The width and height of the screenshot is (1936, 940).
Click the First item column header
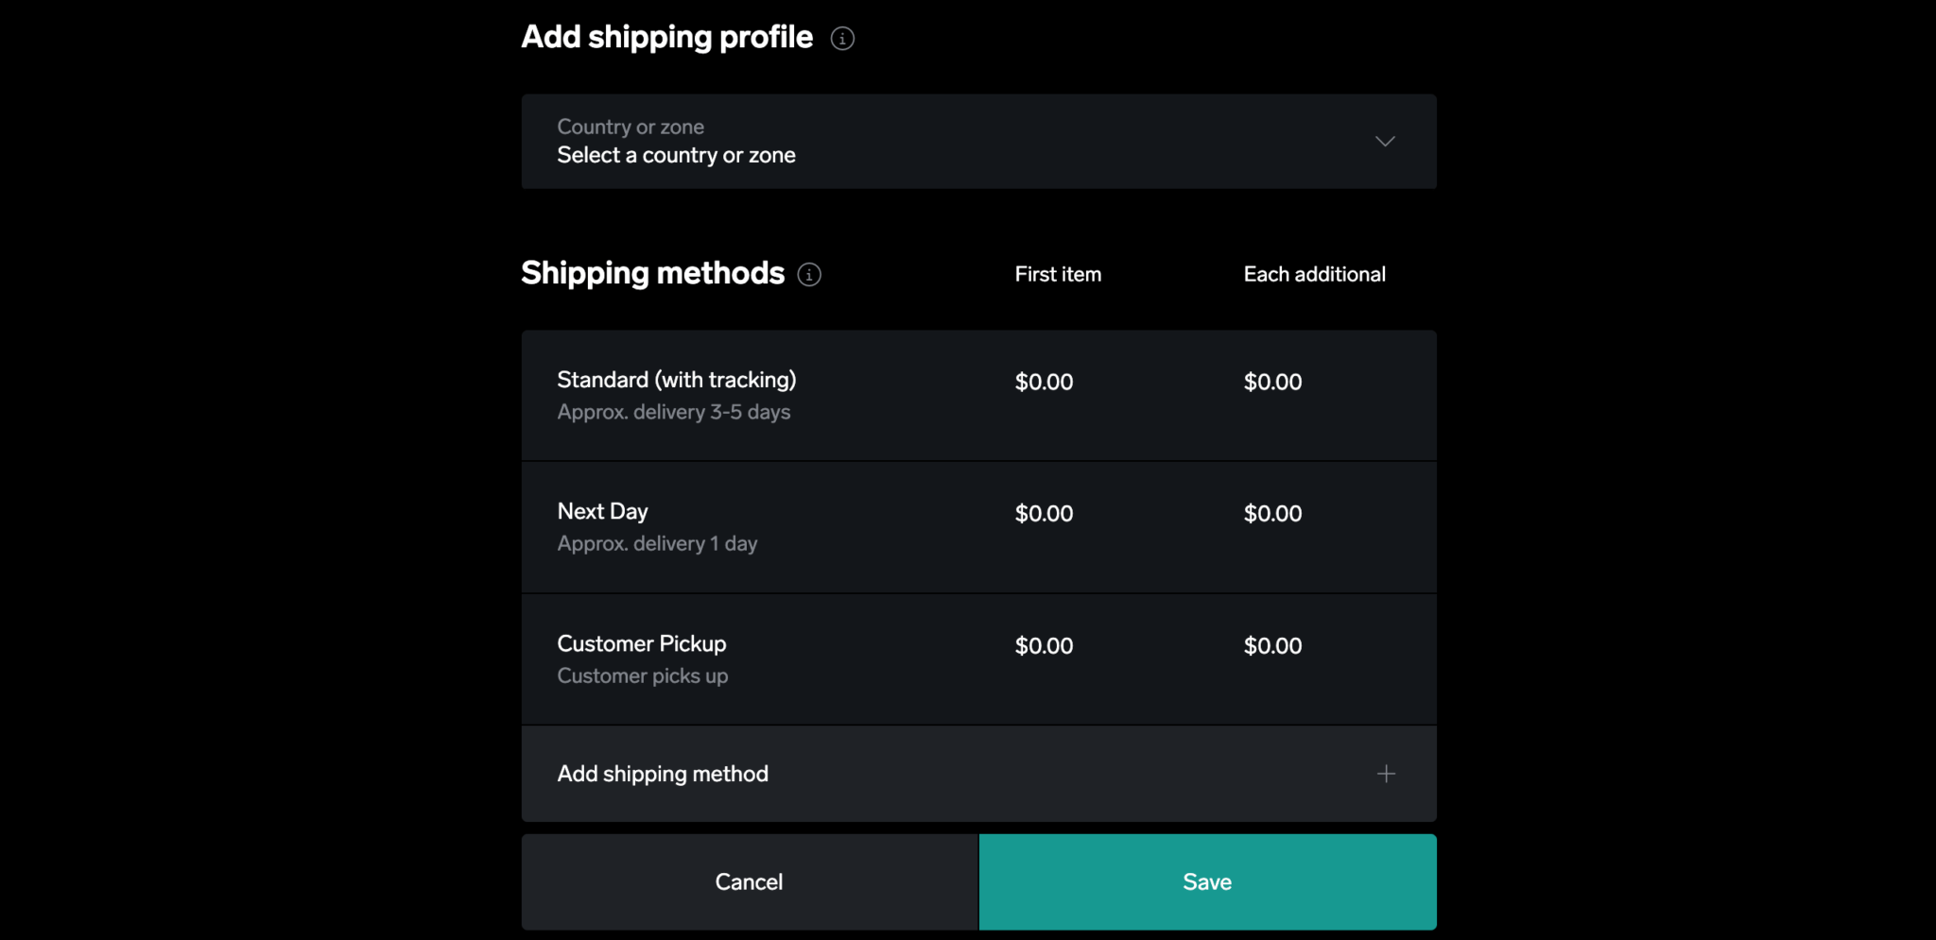1058,274
